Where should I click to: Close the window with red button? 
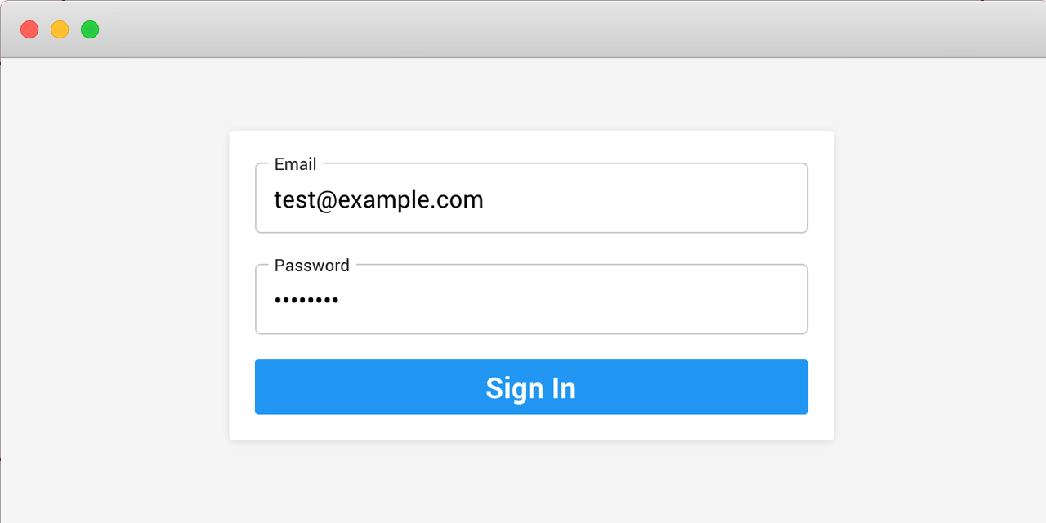pos(29,29)
